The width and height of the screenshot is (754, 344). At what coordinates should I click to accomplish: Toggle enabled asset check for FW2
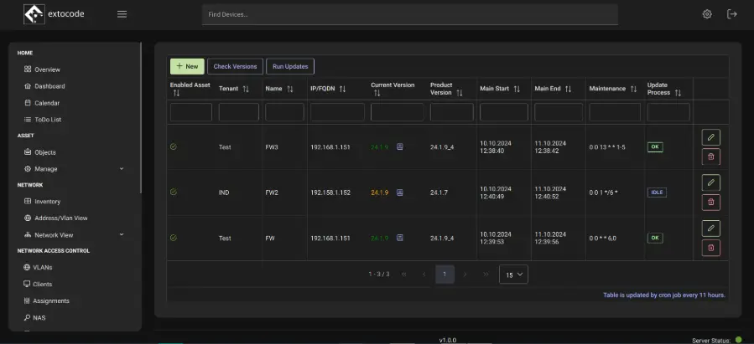point(174,192)
